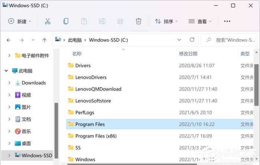Click the Refresh icon beside address bar
260x165 pixels.
point(192,40)
